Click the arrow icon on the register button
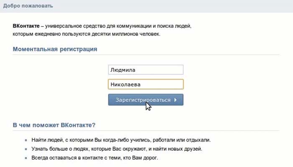 pos(175,100)
